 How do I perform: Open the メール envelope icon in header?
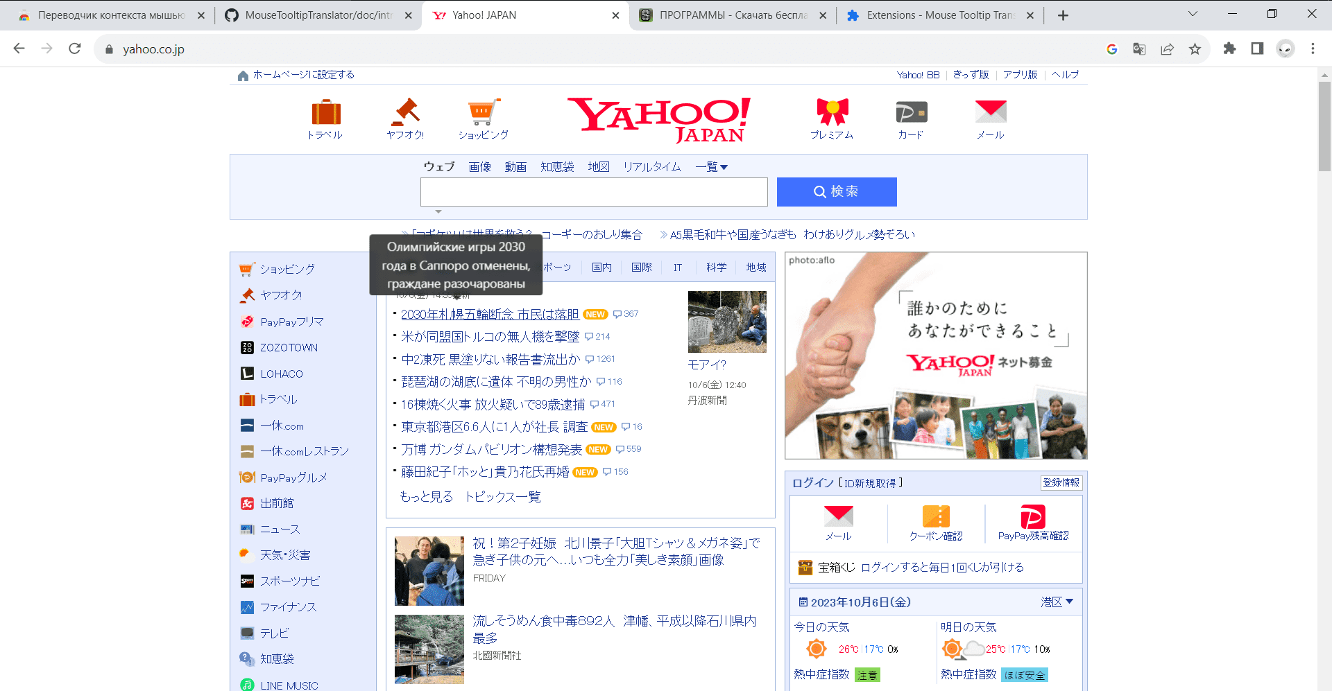(x=990, y=112)
